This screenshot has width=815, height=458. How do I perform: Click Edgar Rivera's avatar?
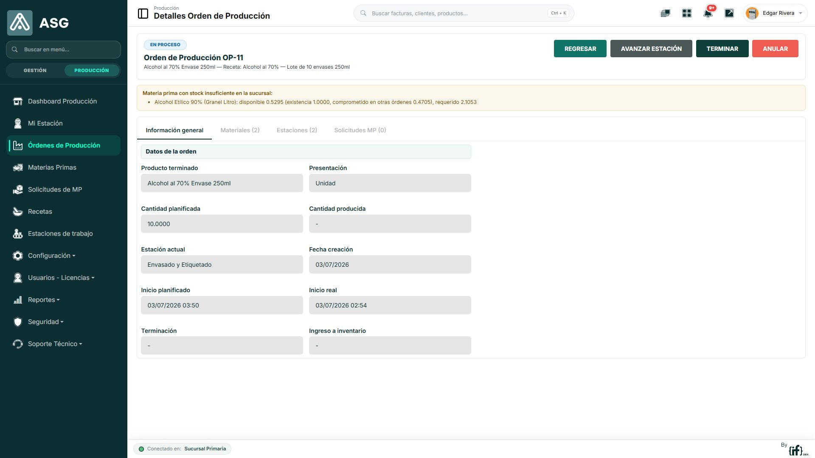[752, 13]
